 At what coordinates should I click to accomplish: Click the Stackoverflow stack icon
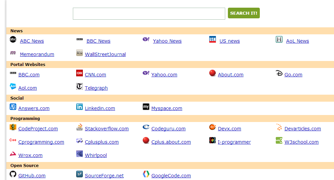80,127
